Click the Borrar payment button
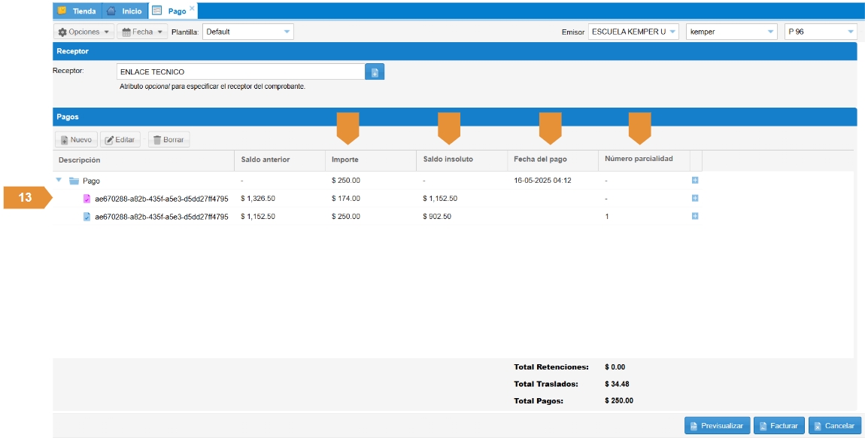 click(x=168, y=139)
